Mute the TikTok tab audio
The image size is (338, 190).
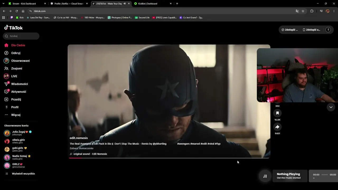tap(125, 4)
